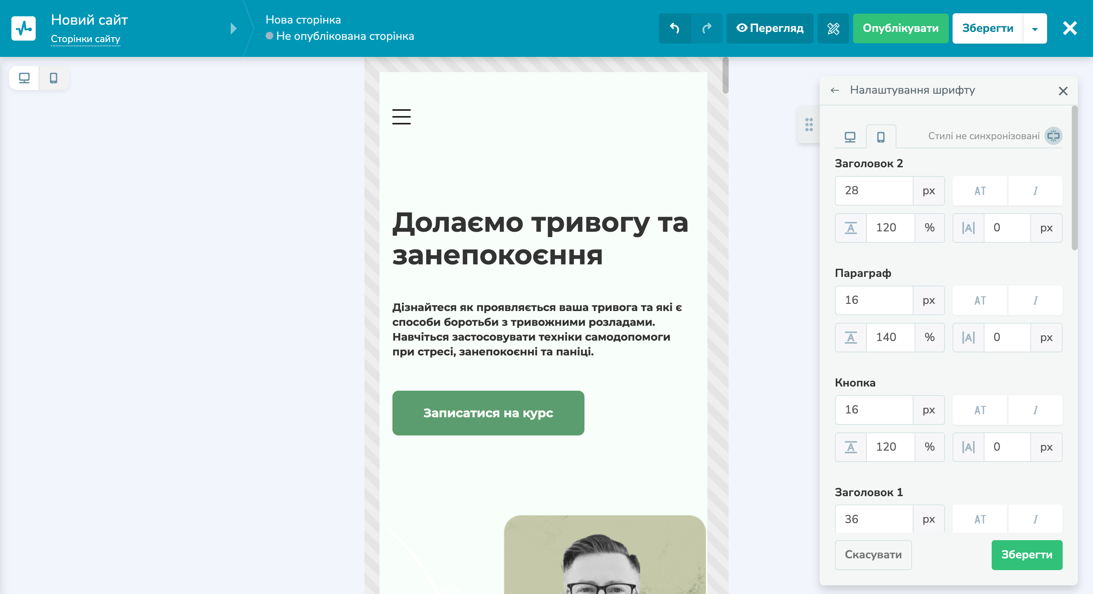The width and height of the screenshot is (1093, 594).
Task: Click the six-dot drag handle beside the panel
Action: [x=810, y=125]
